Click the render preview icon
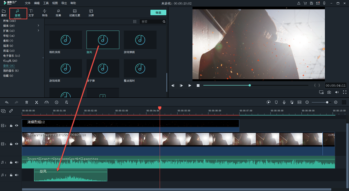 point(269,102)
